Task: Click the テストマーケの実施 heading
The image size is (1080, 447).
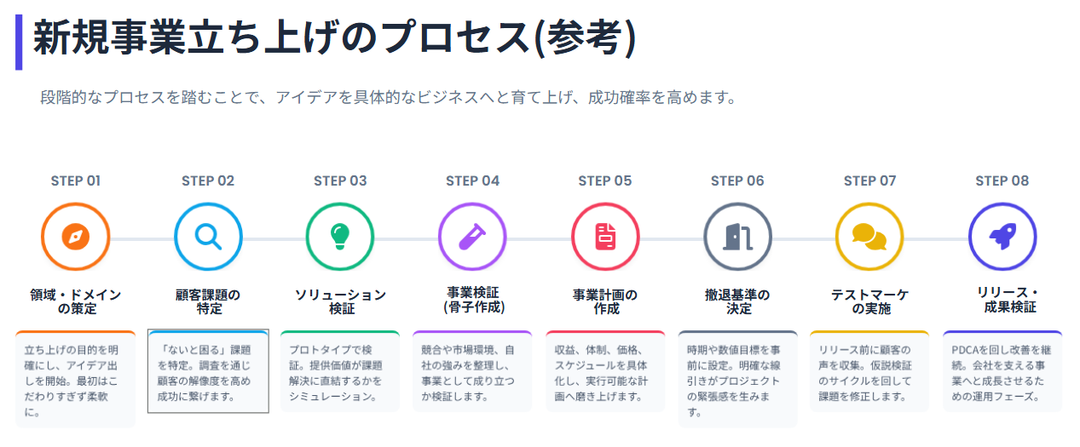Action: click(869, 301)
